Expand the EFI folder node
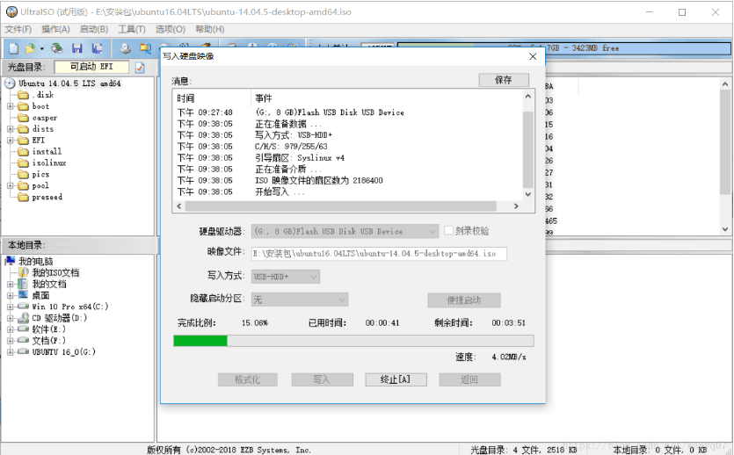This screenshot has height=455, width=734. click(x=10, y=141)
